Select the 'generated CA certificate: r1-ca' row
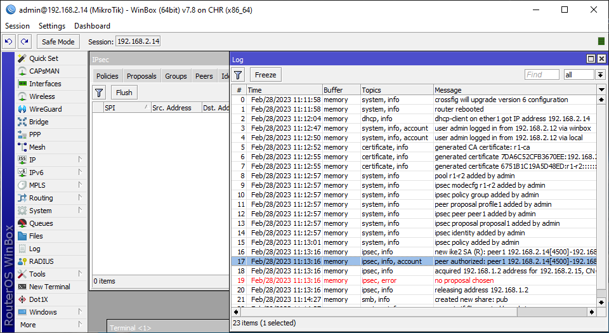This screenshot has height=333, width=609. click(414, 147)
